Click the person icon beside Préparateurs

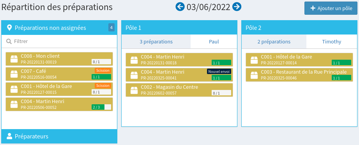point(9,136)
